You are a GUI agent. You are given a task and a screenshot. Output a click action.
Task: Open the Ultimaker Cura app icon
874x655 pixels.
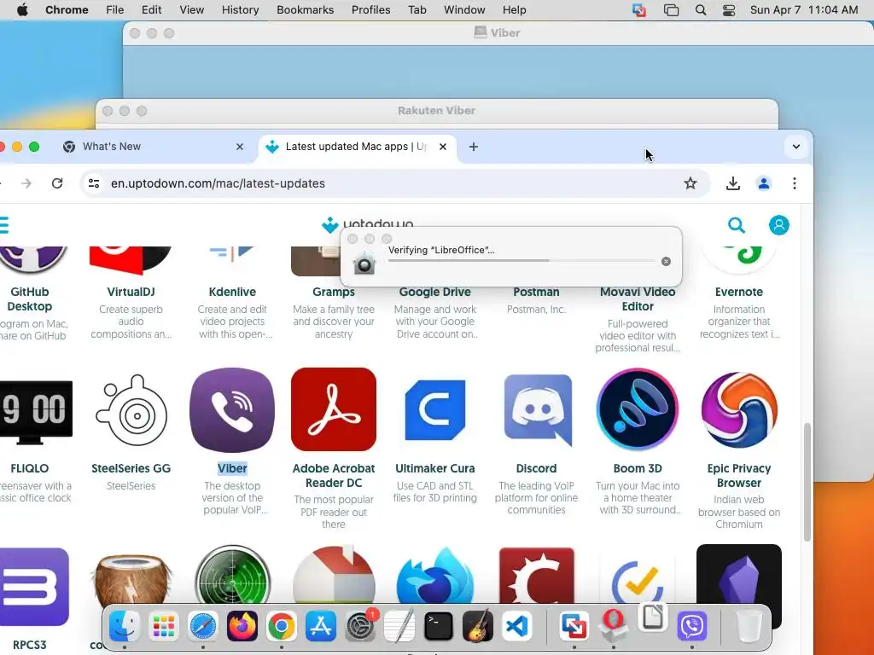coord(434,410)
